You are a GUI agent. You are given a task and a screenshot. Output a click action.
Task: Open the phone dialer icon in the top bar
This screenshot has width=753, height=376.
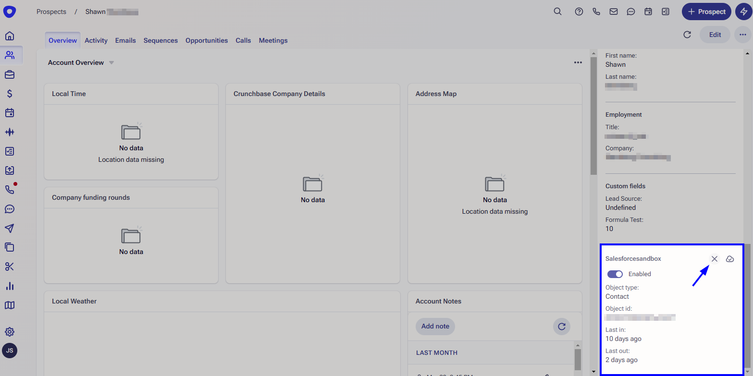pyautogui.click(x=596, y=11)
